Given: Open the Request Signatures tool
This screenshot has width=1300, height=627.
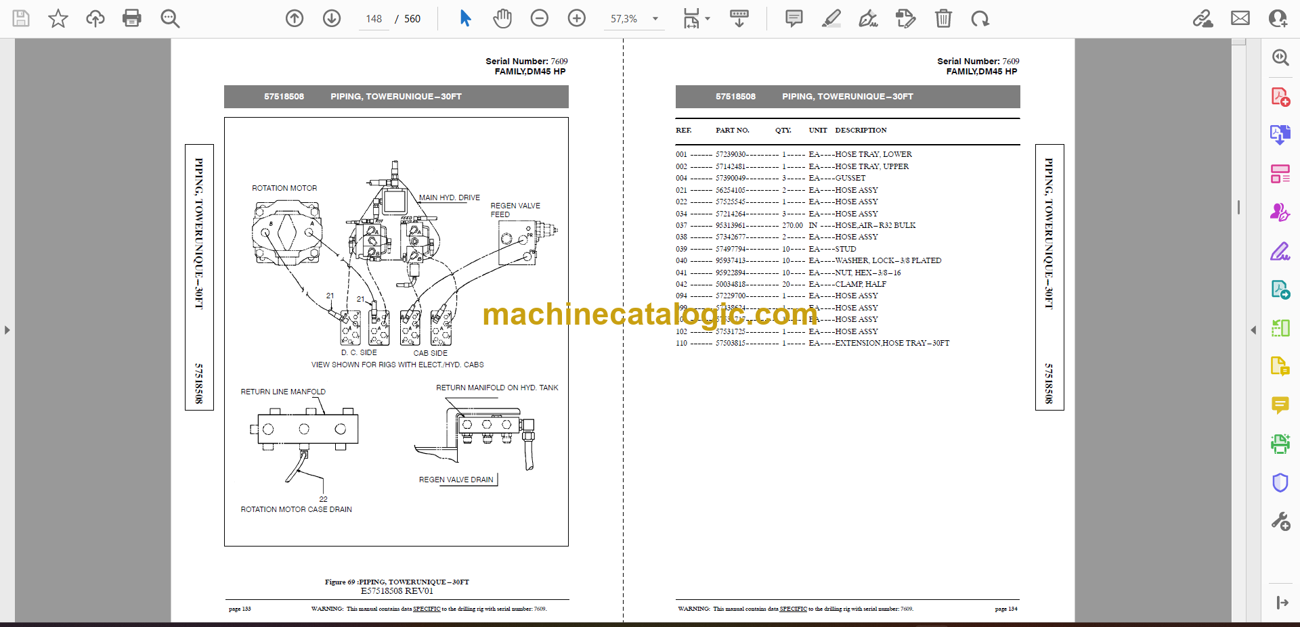Looking at the screenshot, I should tap(1280, 212).
